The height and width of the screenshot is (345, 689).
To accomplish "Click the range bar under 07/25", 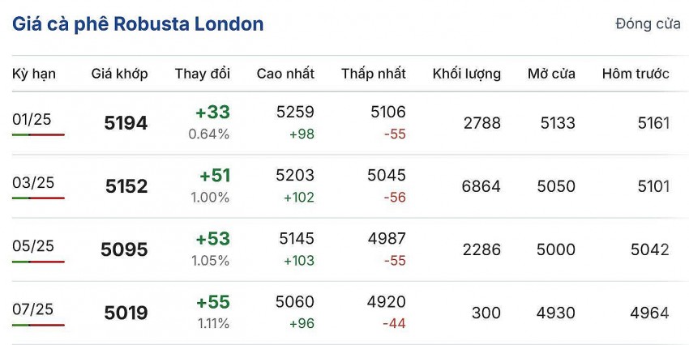I will (x=38, y=324).
